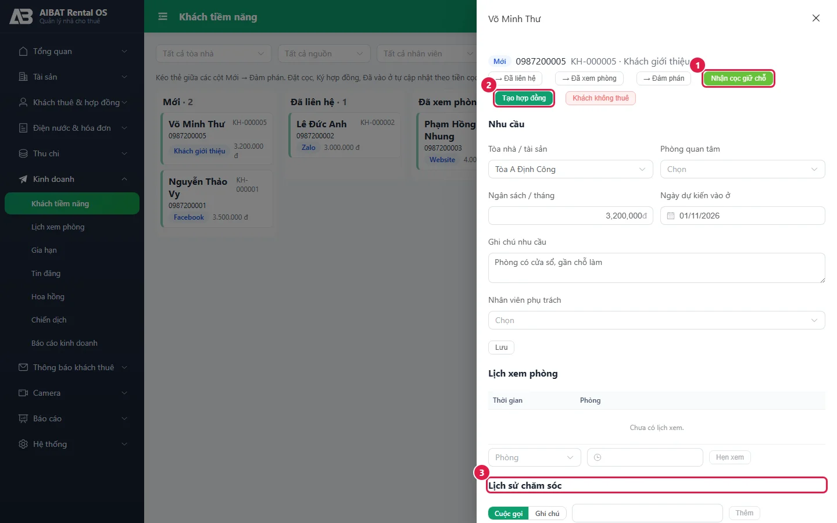Viewport: 837px width, 523px height.
Task: Click the Nhận cọc giữ chỗ button
Action: [x=739, y=78]
